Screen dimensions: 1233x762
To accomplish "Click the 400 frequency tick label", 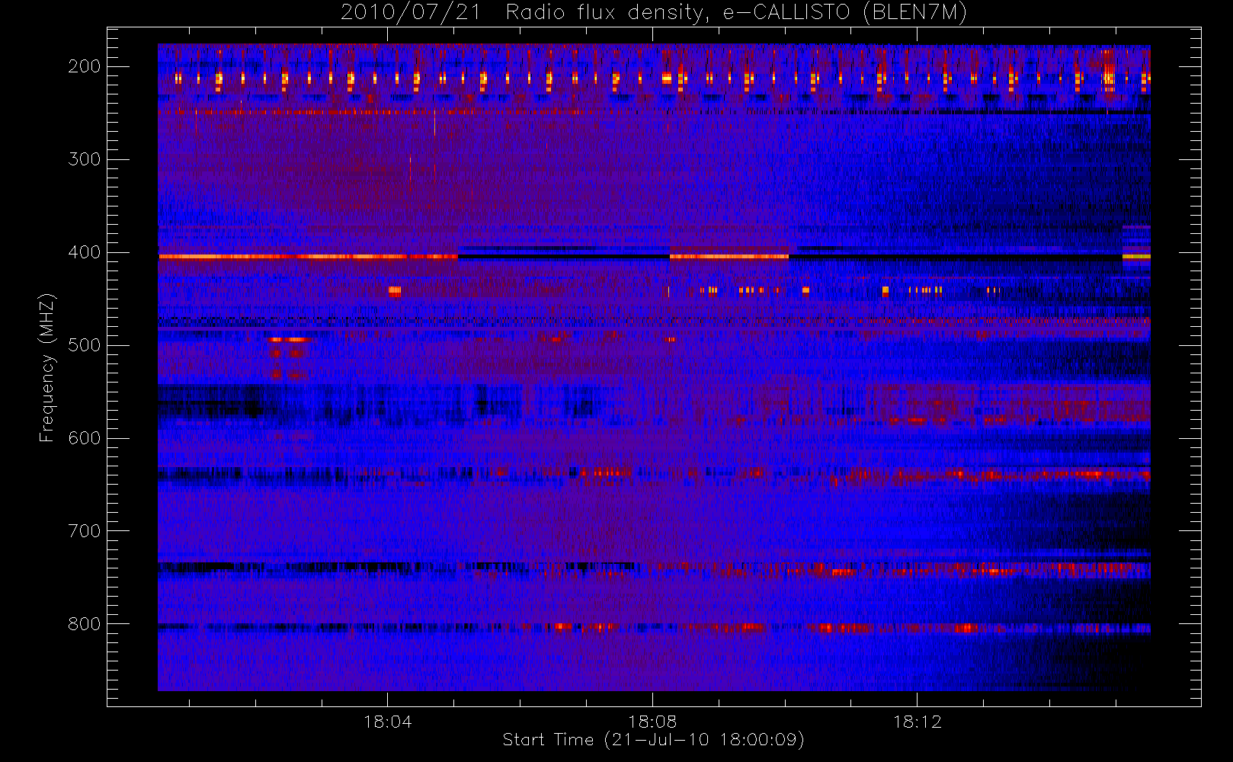I will (84, 252).
